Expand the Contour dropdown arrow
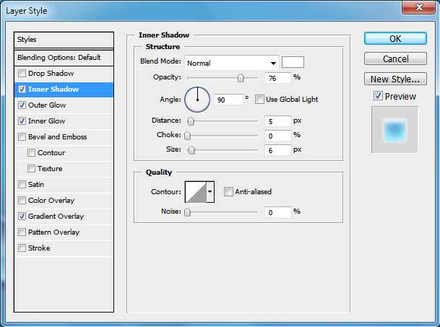This screenshot has height=327, width=440. click(210, 191)
